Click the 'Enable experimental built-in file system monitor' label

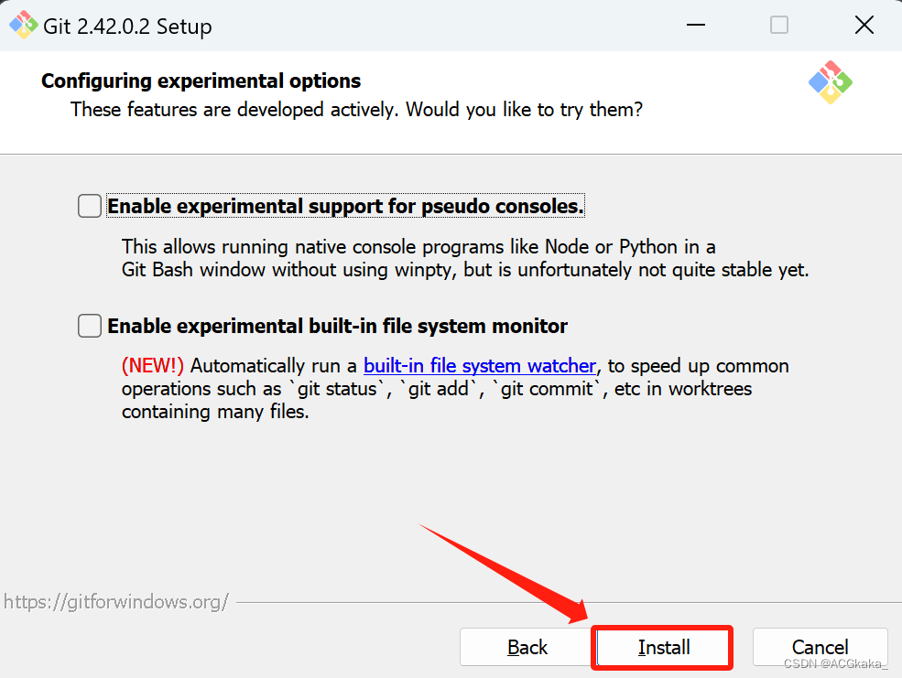click(337, 326)
